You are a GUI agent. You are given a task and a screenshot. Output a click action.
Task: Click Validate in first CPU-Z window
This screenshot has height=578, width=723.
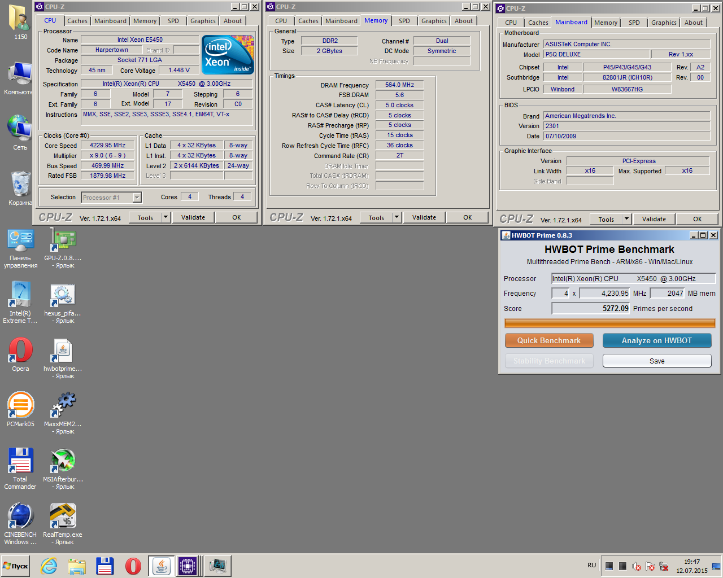193,217
